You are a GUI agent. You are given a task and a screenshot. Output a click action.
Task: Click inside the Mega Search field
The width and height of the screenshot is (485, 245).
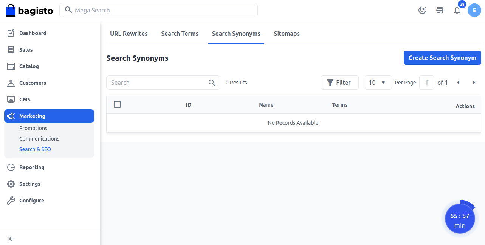click(158, 10)
